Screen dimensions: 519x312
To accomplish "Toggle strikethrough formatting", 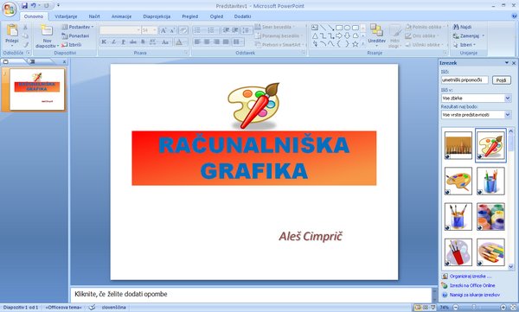I will tap(132, 42).
